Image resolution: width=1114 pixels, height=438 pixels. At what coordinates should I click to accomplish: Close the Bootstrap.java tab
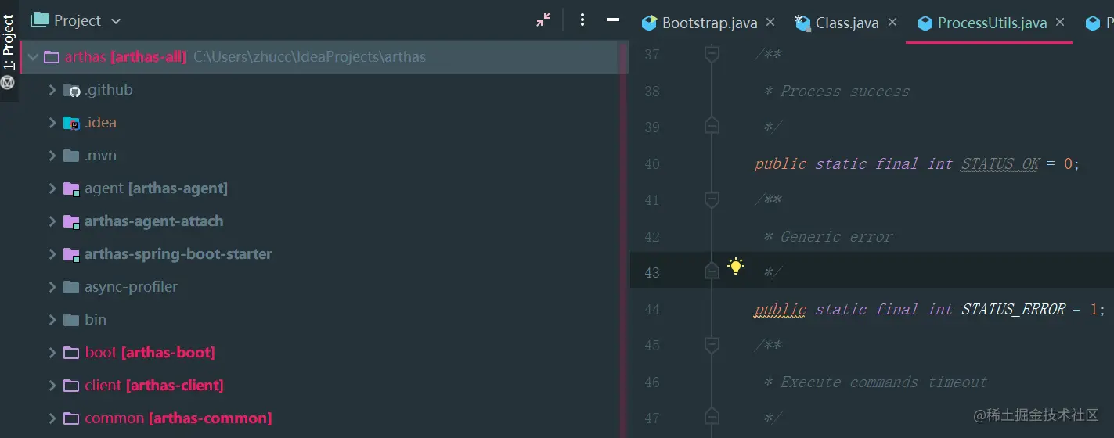[770, 22]
